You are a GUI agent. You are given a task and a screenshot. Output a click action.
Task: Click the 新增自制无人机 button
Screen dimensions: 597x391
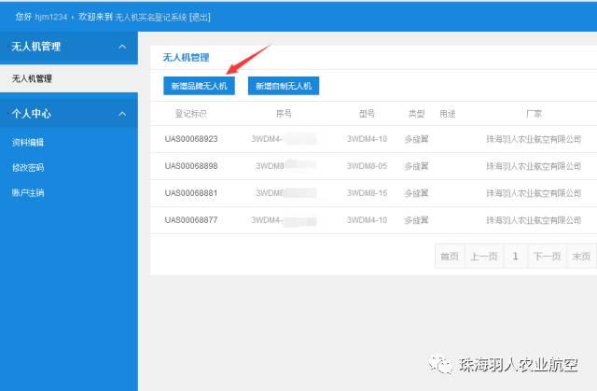(284, 86)
